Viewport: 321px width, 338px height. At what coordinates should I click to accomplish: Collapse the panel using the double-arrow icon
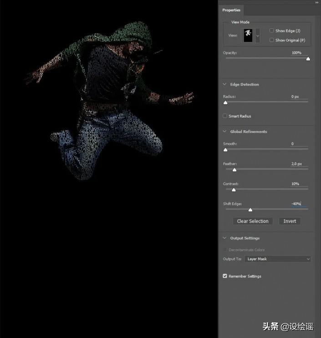(x=317, y=2)
